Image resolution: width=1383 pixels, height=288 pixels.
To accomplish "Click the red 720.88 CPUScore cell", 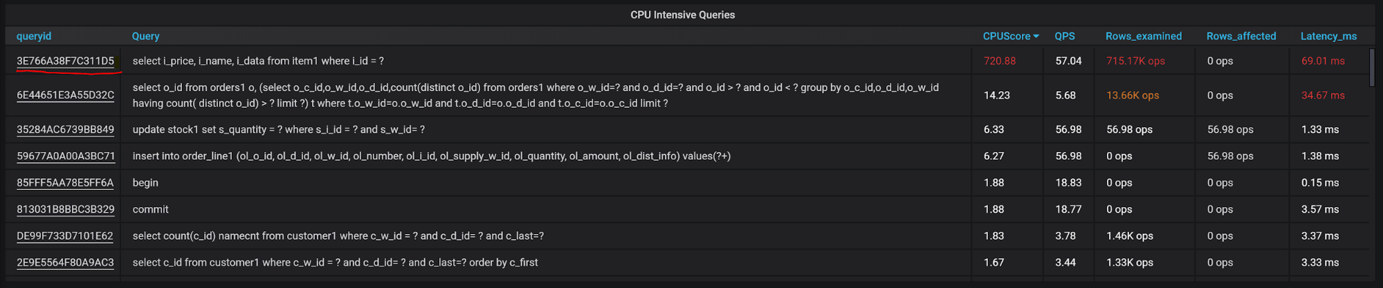I will pos(999,61).
